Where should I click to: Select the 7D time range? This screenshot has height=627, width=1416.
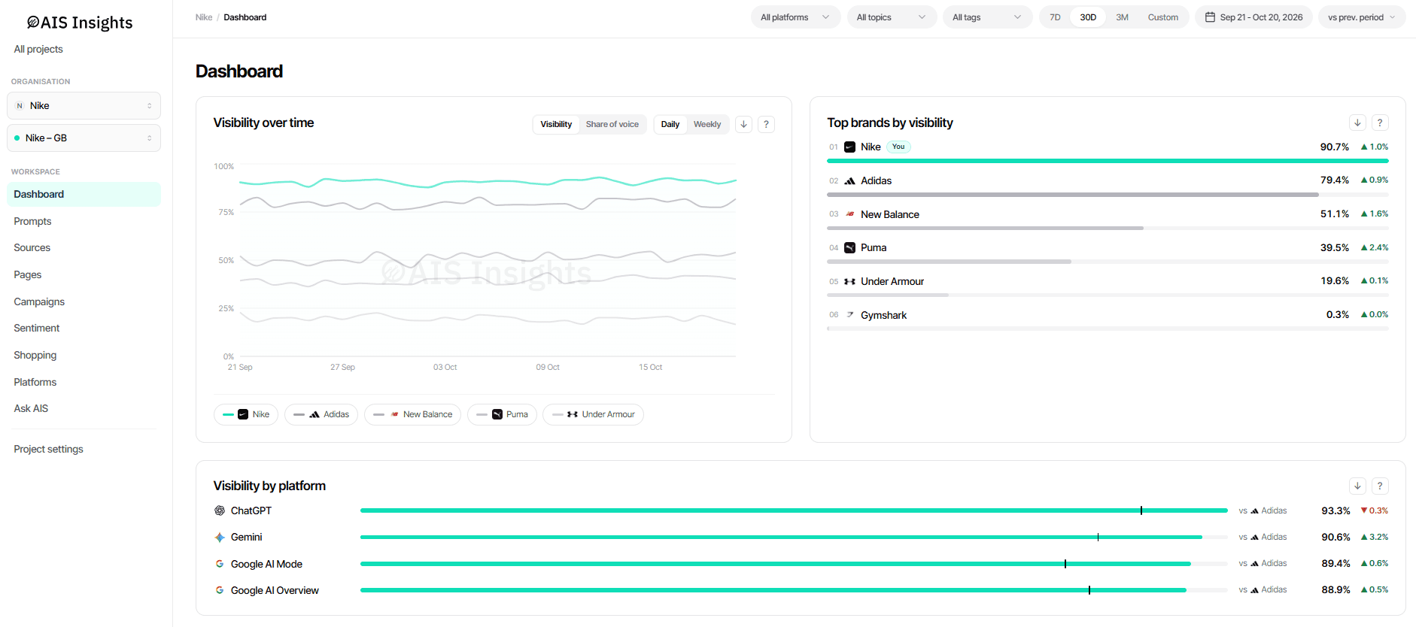[1055, 17]
